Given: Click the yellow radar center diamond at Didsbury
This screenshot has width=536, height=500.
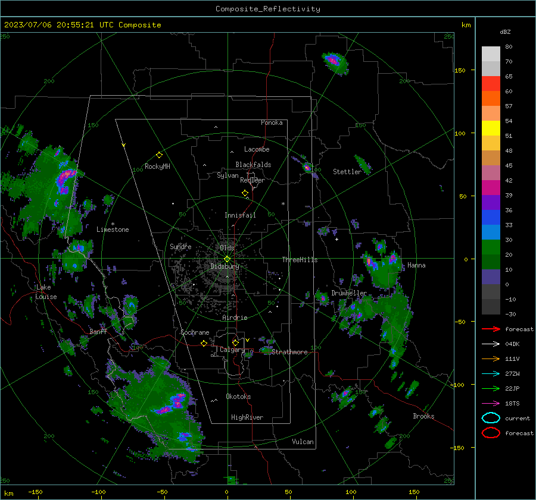Looking at the screenshot, I should point(227,259).
